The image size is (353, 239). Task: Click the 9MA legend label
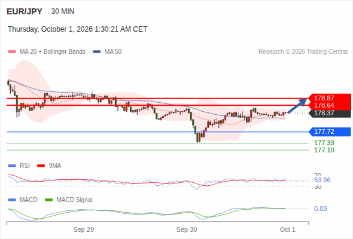pos(55,166)
